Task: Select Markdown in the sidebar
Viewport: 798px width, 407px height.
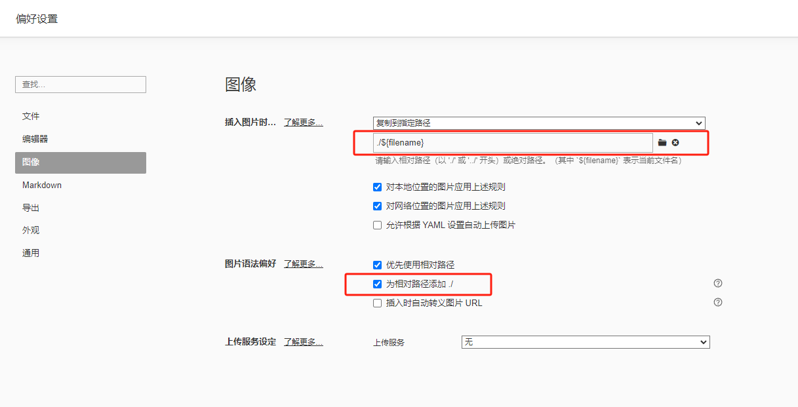Action: coord(42,185)
